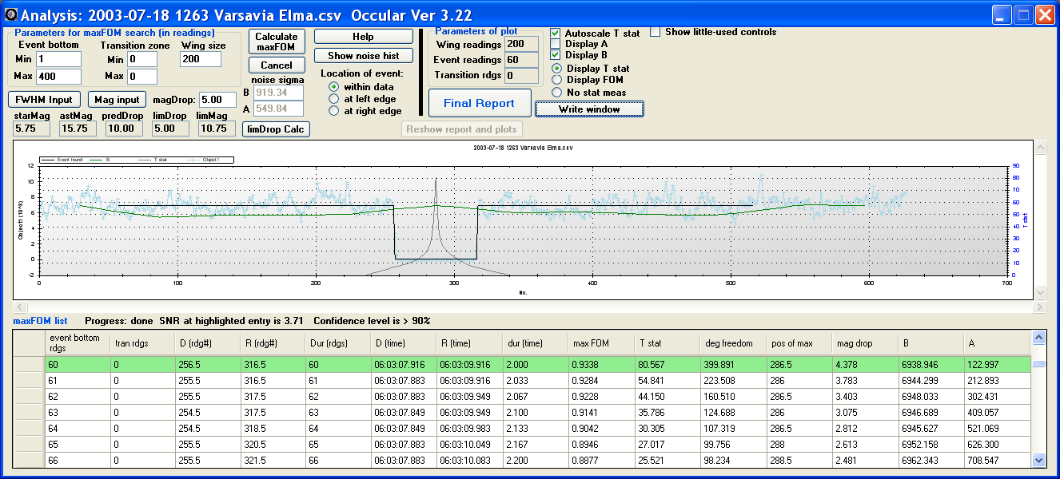The image size is (1060, 479).
Task: Click the 'deg freedom' column header
Action: pyautogui.click(x=732, y=343)
